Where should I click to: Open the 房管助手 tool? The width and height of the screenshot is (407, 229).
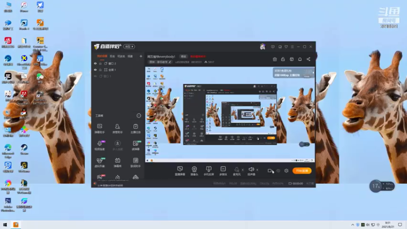pyautogui.click(x=118, y=129)
